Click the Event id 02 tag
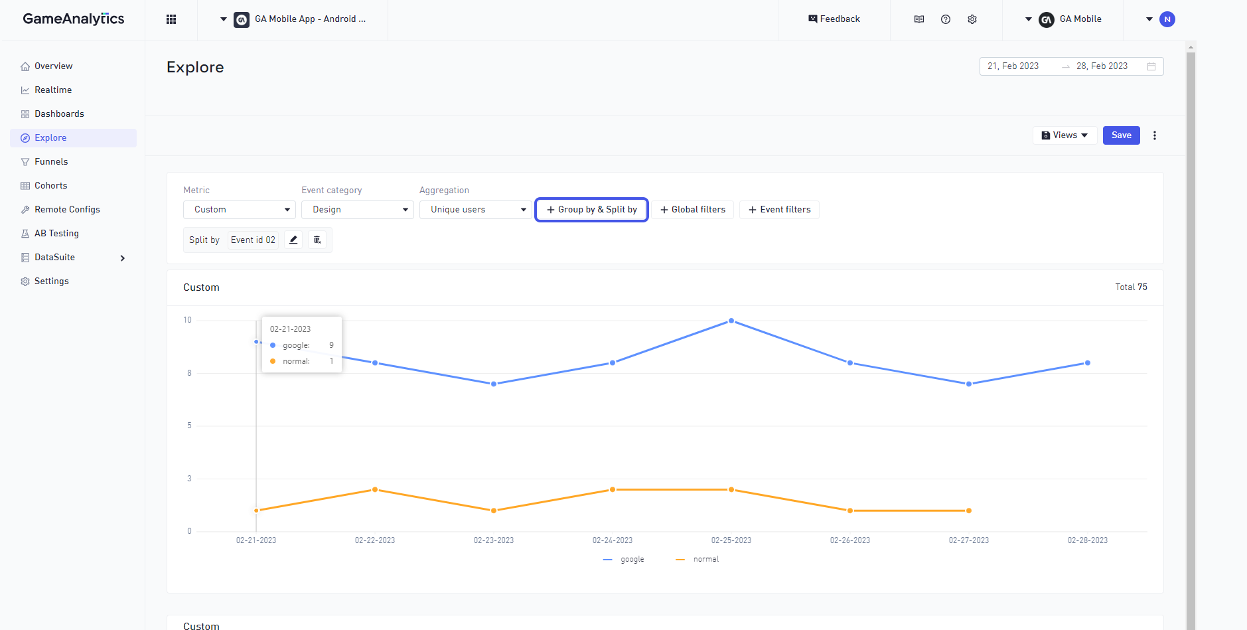The image size is (1247, 630). point(253,240)
